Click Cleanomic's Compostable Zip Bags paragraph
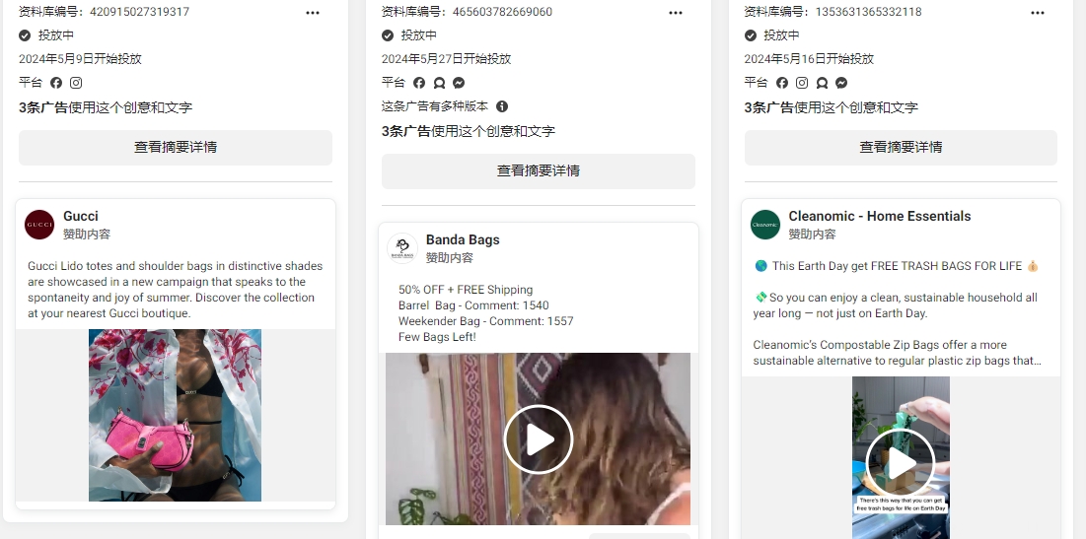Image resolution: width=1086 pixels, height=539 pixels. click(897, 353)
